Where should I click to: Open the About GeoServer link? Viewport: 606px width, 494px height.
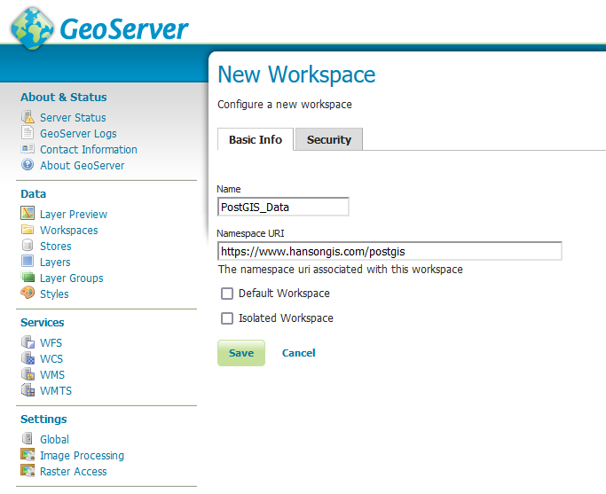click(x=83, y=165)
